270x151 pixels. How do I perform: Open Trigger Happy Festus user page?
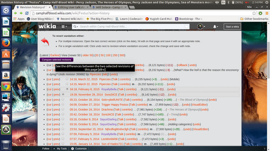point(115,104)
